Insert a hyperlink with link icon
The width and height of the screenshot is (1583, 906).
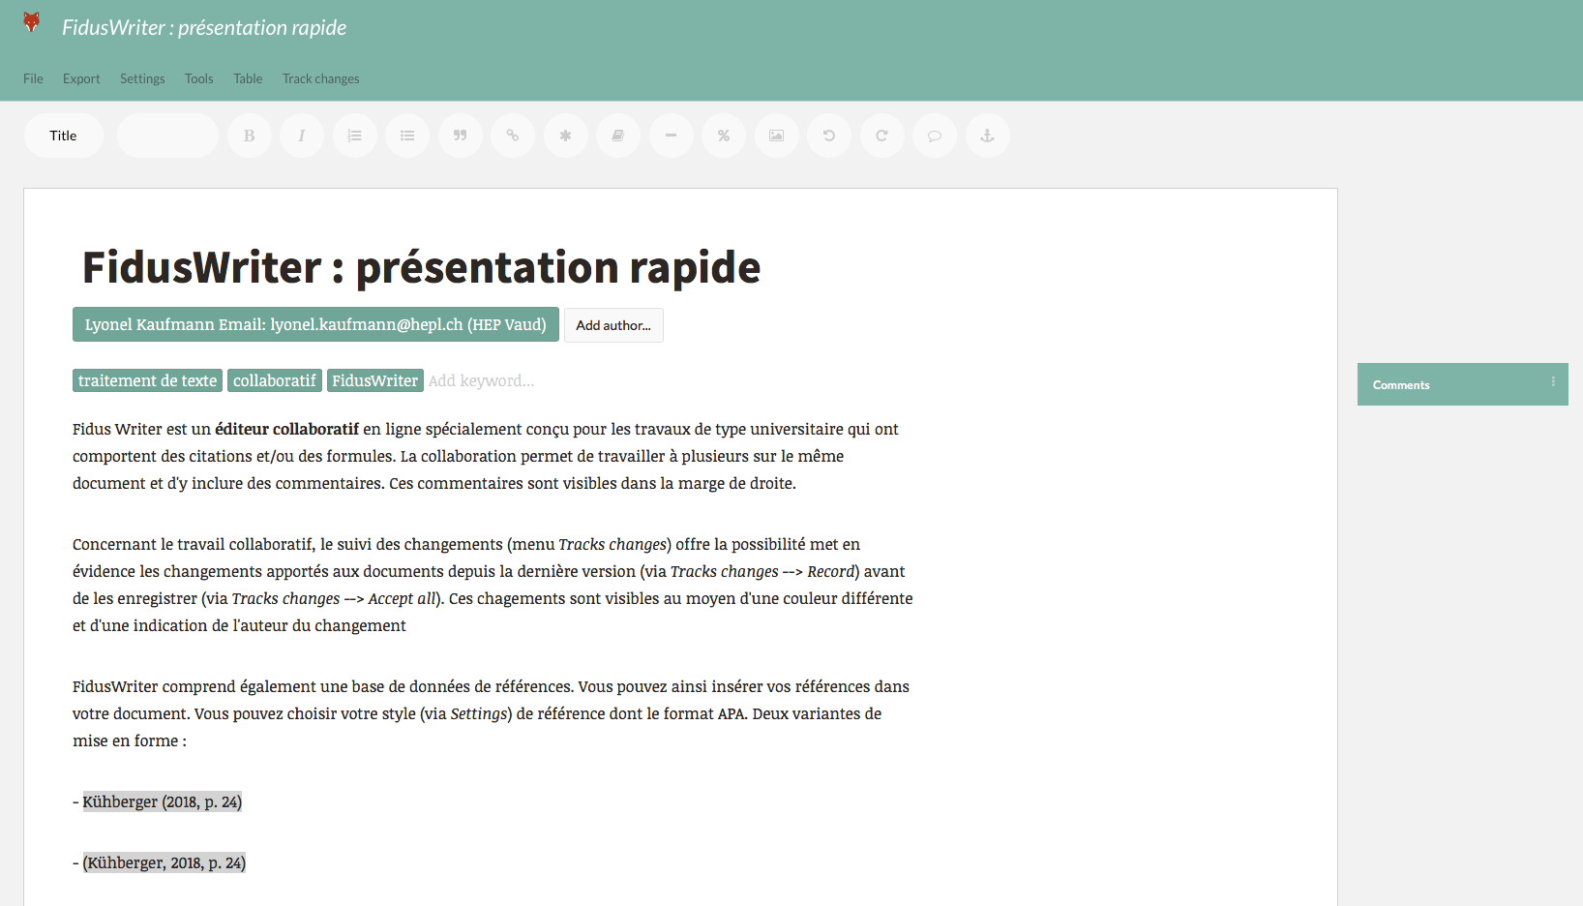[x=513, y=136]
